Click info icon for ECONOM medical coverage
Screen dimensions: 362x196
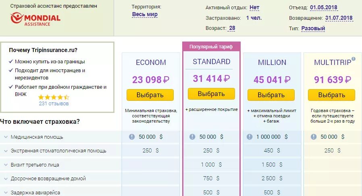click(x=132, y=137)
